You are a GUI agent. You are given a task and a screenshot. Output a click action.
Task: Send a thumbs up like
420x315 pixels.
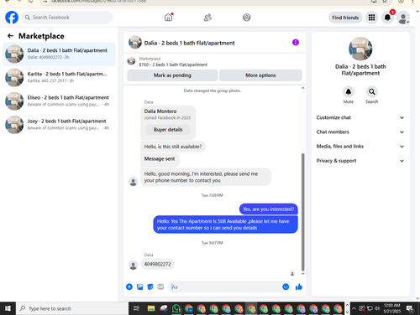tap(299, 287)
